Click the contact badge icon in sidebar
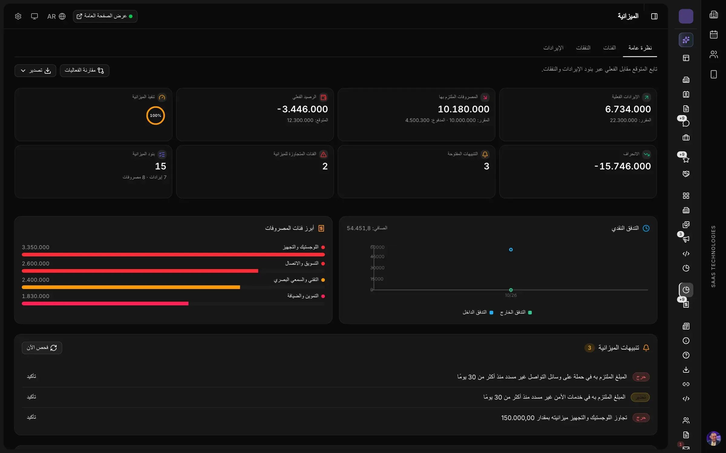This screenshot has width=726, height=453. coord(686,94)
